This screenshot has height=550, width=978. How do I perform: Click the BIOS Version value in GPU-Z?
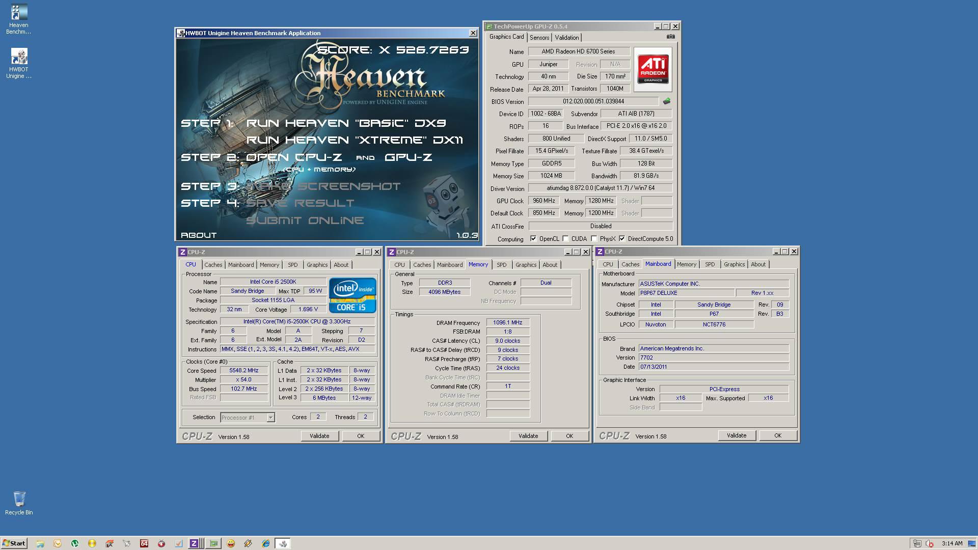click(593, 101)
